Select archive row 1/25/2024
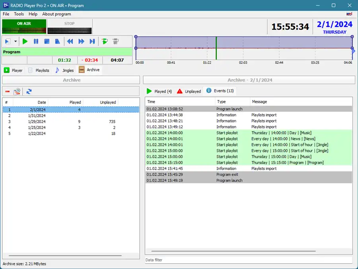This screenshot has width=358, height=269. point(71,128)
